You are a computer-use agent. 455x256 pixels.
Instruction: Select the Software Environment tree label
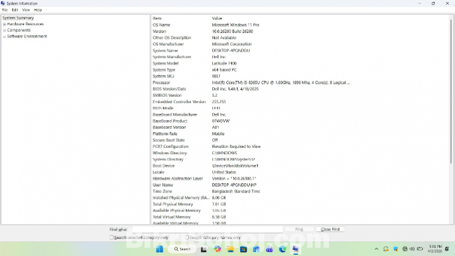tap(27, 36)
